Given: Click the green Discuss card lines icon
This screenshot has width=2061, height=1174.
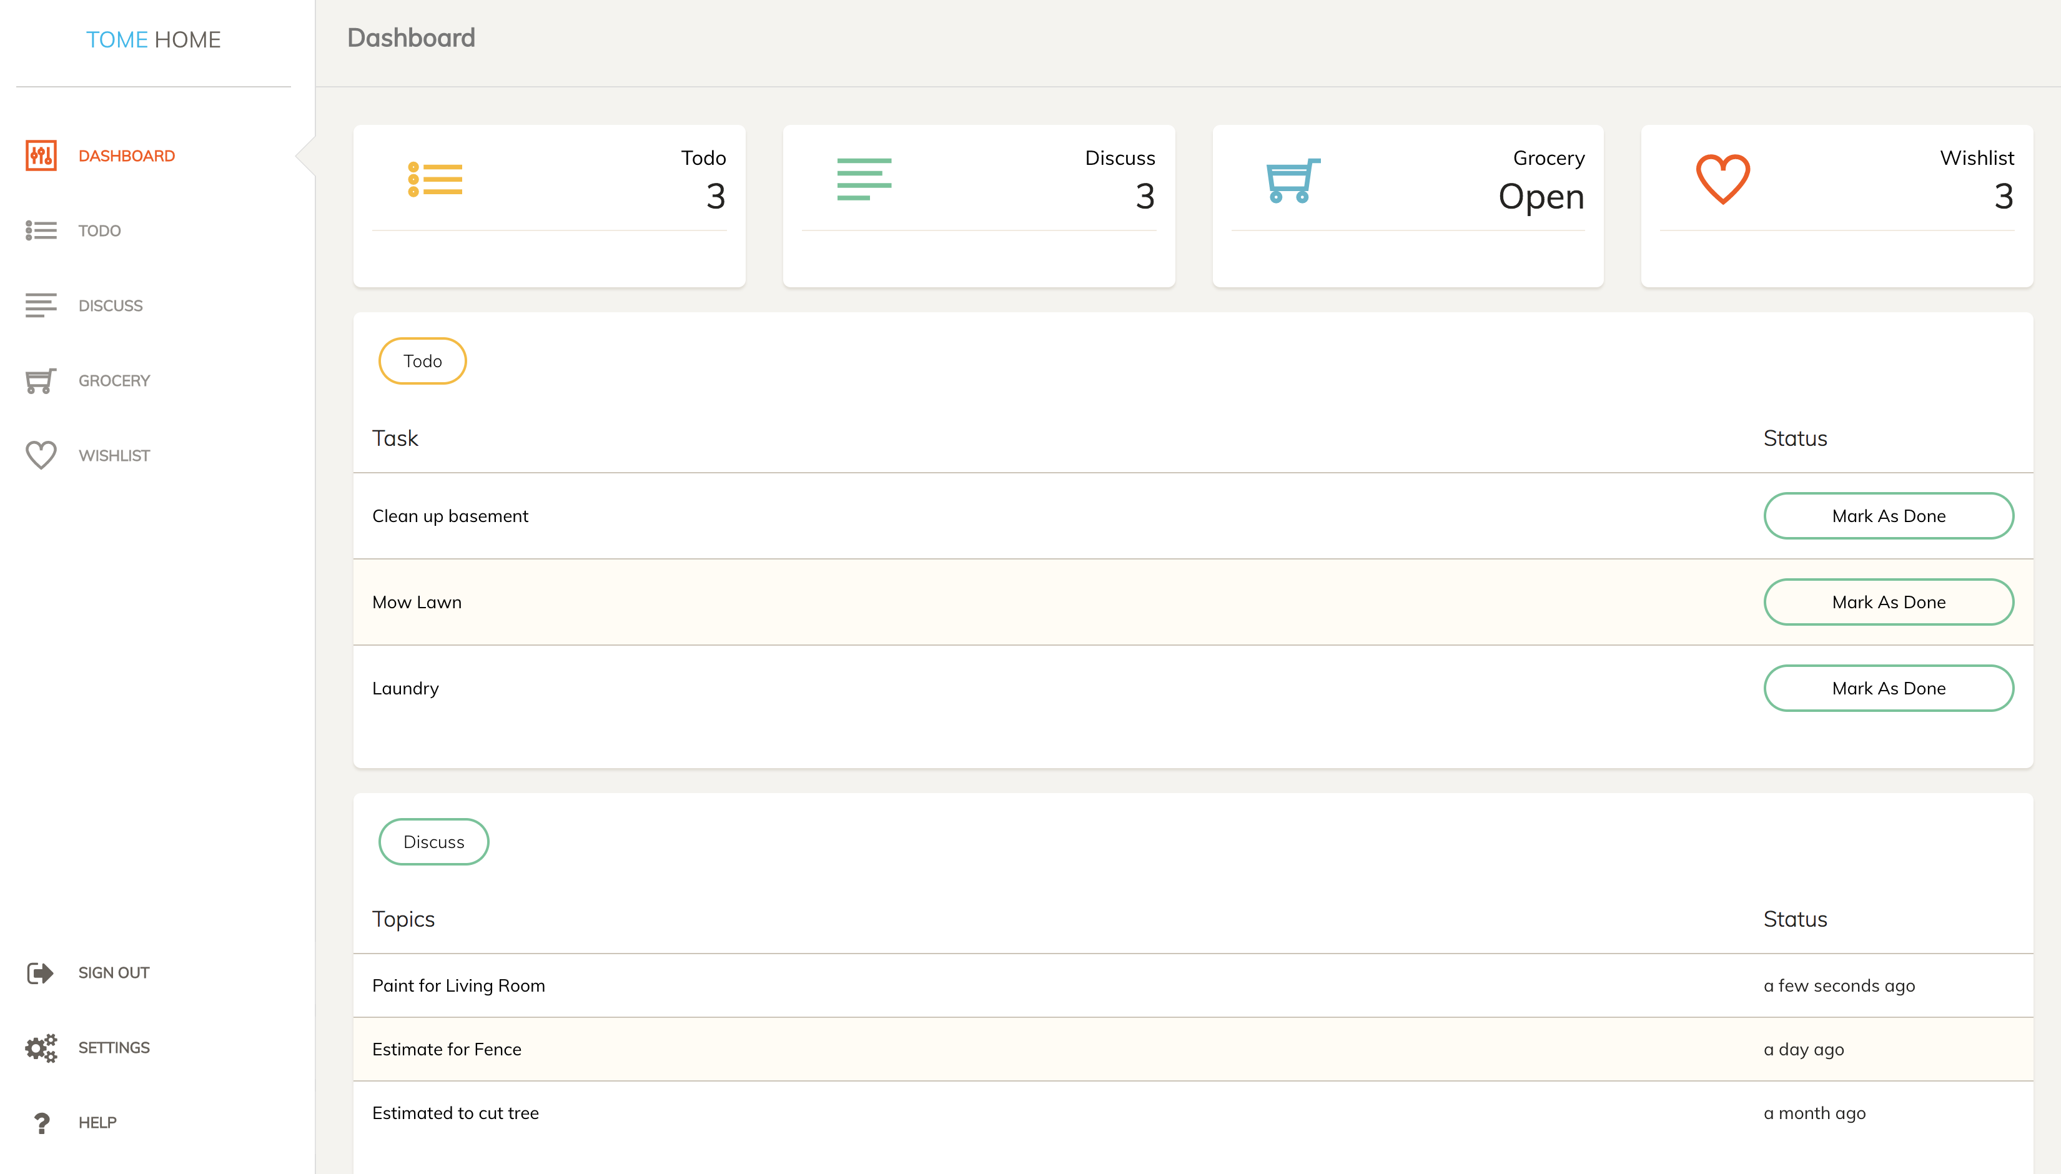Looking at the screenshot, I should (x=864, y=179).
